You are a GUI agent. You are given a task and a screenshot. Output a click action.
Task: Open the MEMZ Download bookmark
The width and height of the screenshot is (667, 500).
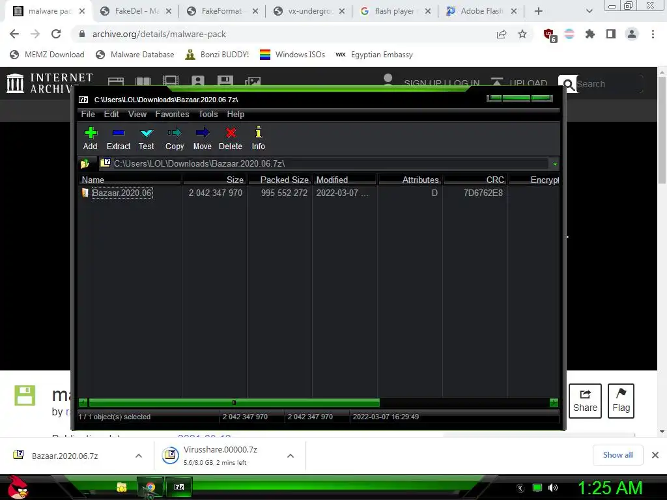click(47, 55)
